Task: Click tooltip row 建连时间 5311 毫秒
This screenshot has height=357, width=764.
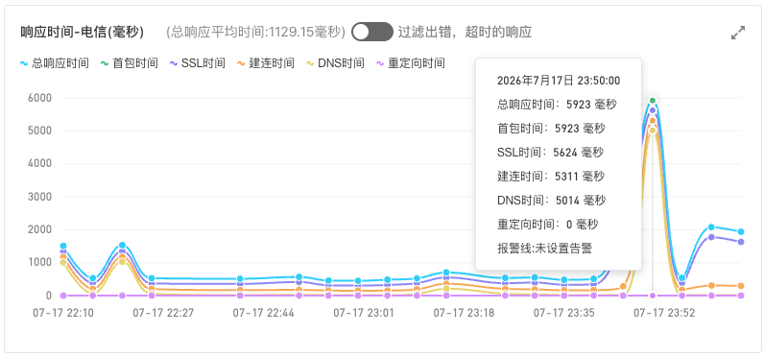Action: (551, 177)
